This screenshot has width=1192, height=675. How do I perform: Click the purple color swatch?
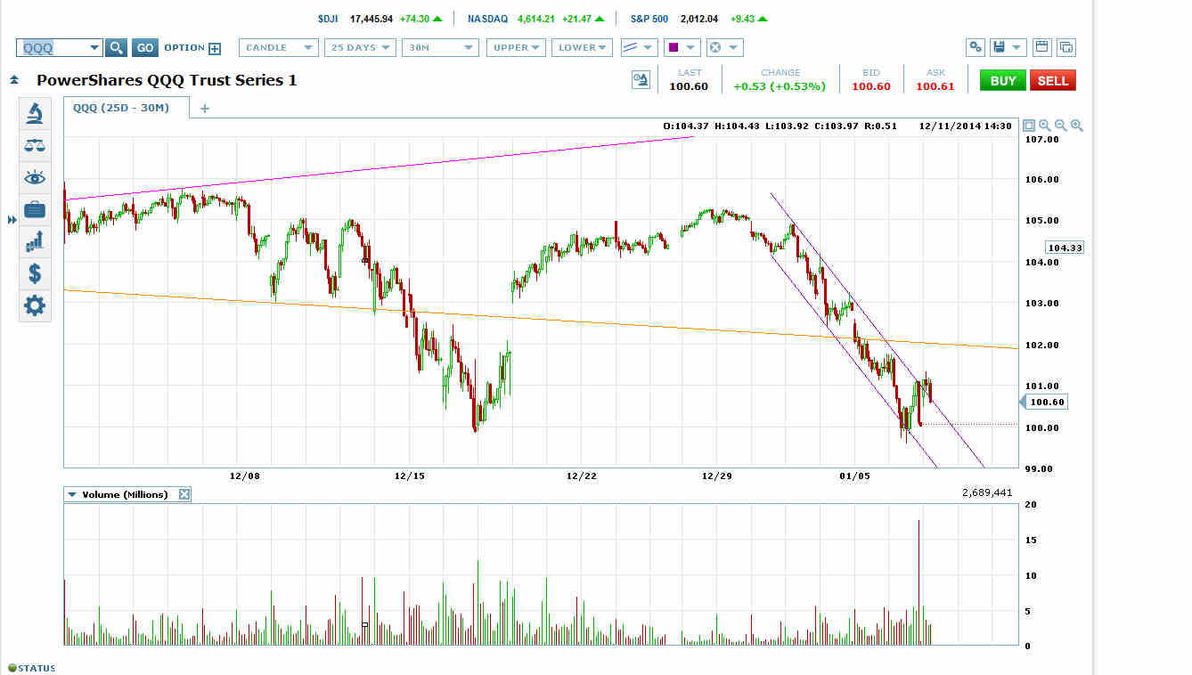[x=674, y=47]
